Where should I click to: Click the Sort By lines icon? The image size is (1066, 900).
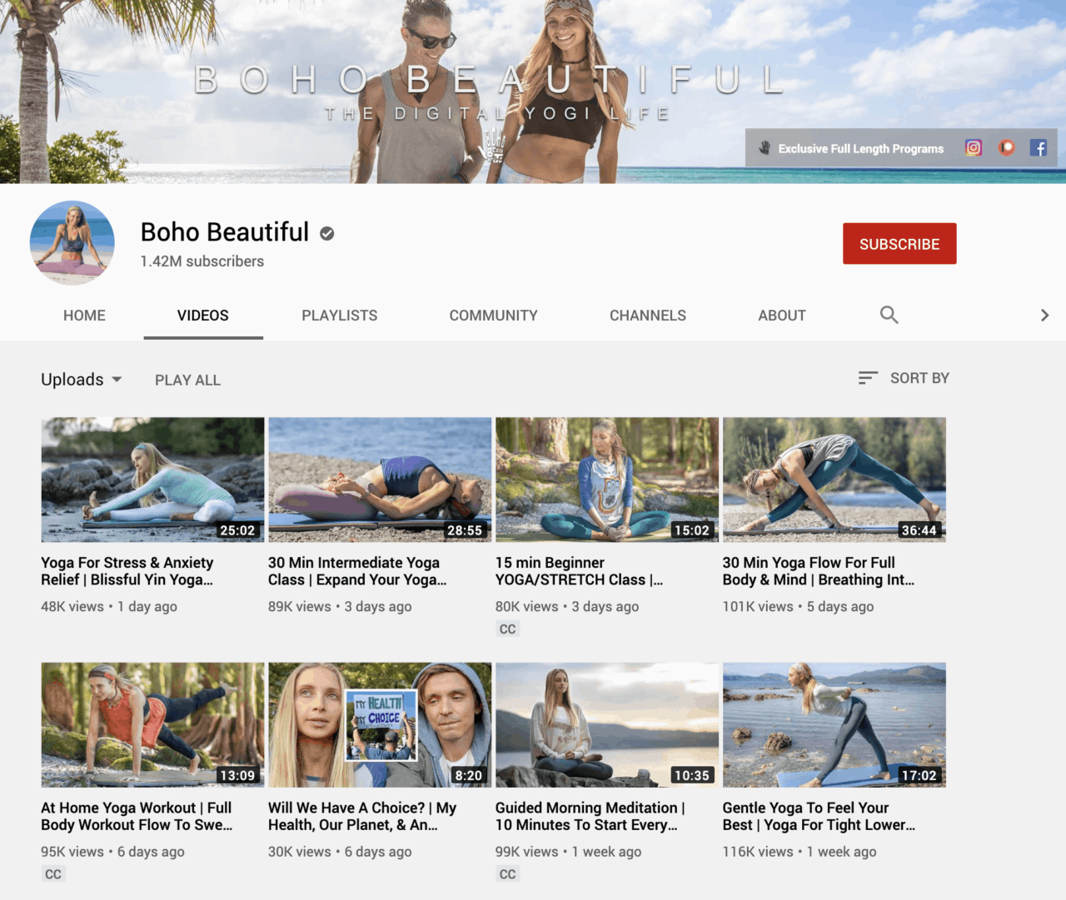[868, 378]
